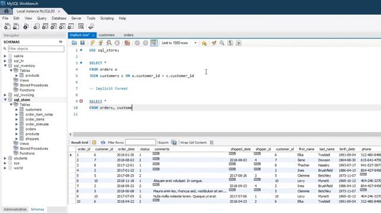Click the result grid form icon
Screen dimensions: 381x214
pos(94,143)
